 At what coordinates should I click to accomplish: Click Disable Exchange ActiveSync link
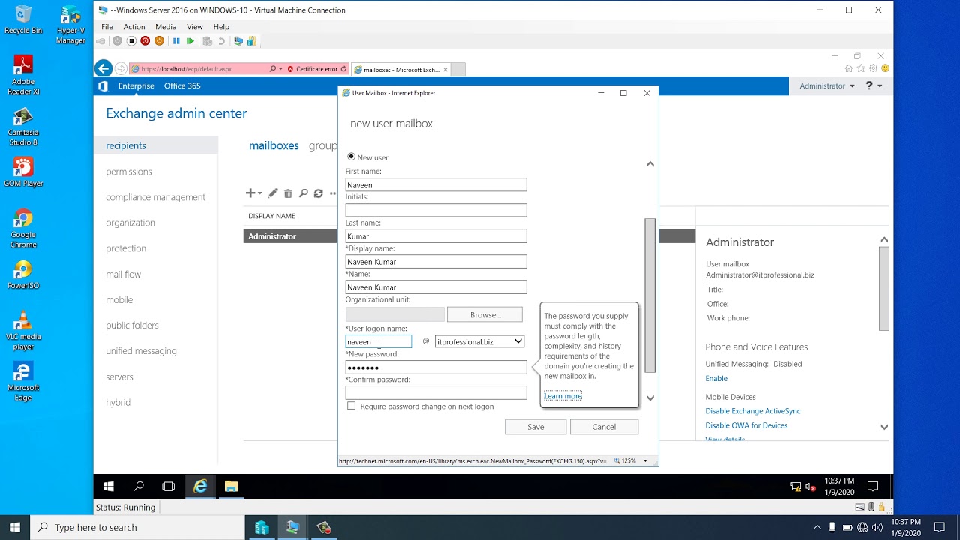click(753, 411)
